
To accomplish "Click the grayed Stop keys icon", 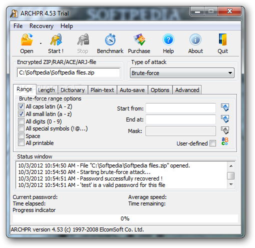I will coord(83,39).
